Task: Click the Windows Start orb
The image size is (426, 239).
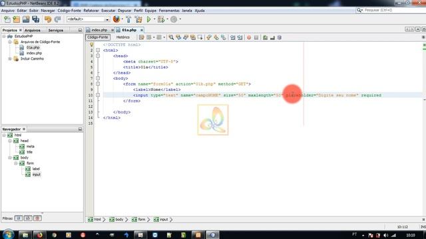Action: click(x=8, y=234)
